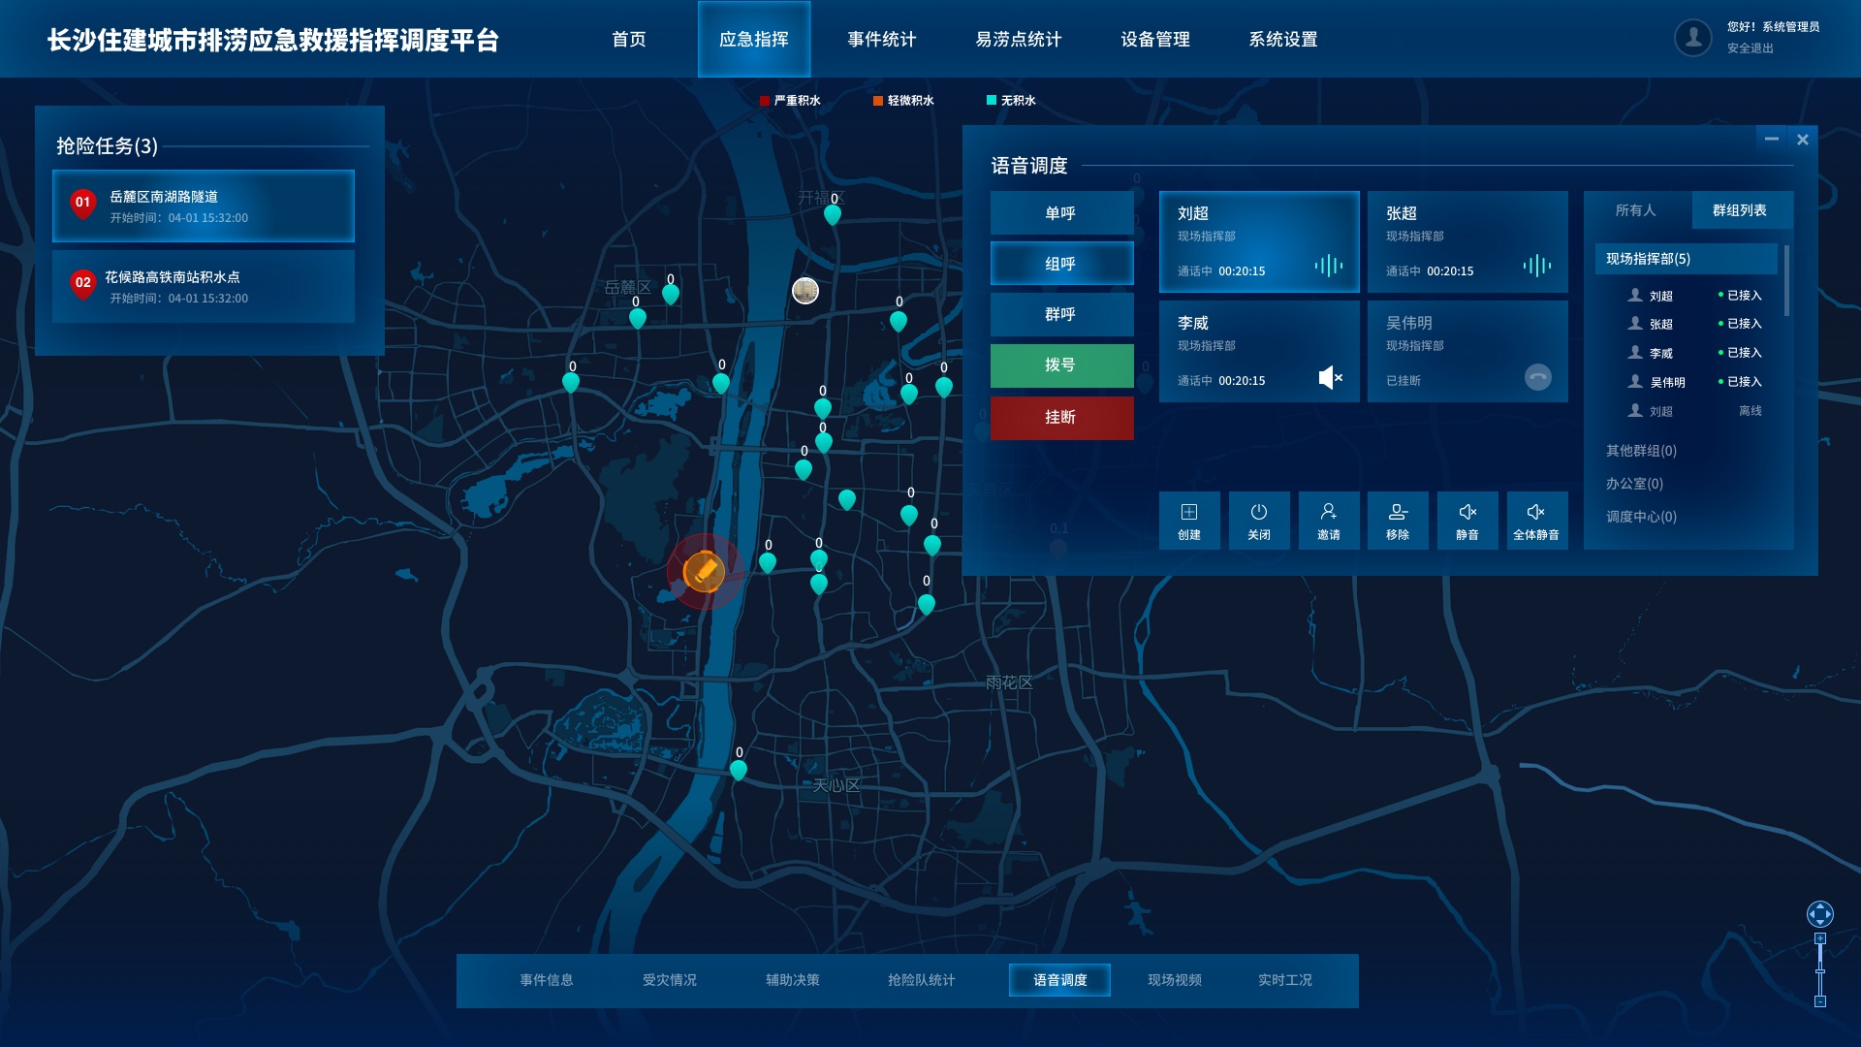Click the Remove (移除) user icon button

[1398, 521]
